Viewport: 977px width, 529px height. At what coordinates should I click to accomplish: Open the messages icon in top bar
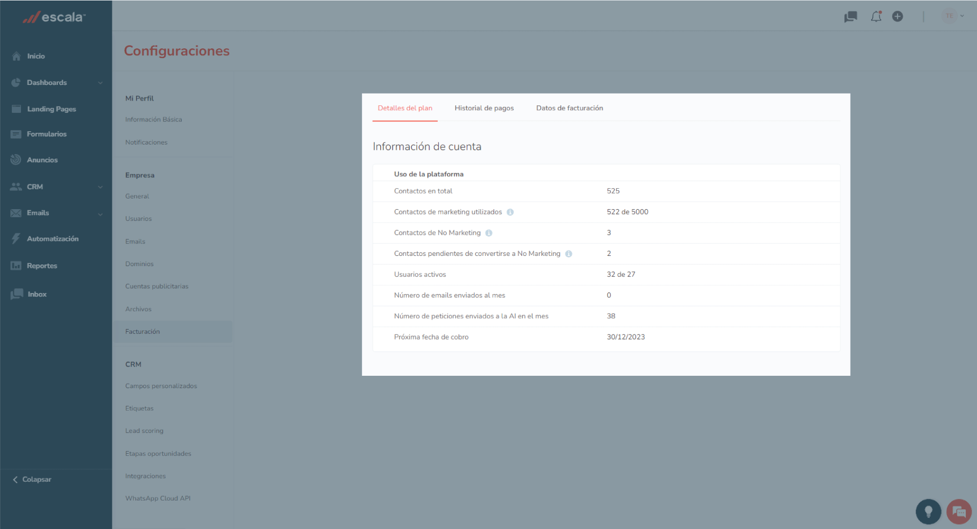(x=851, y=17)
